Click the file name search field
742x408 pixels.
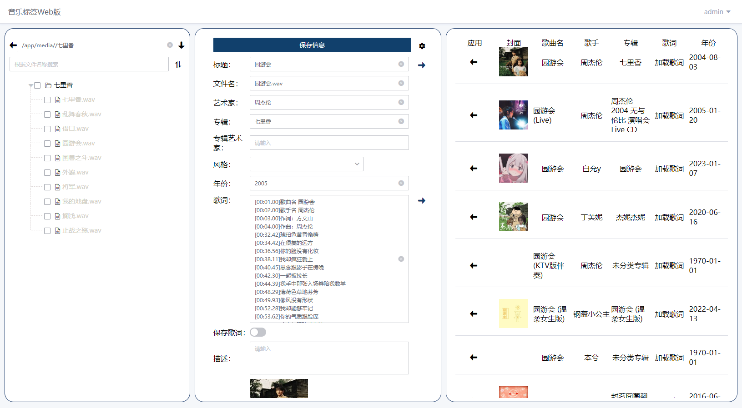(x=89, y=64)
